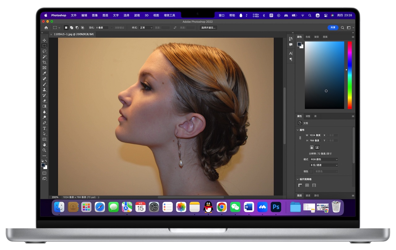Select the Type tool
This screenshot has height=250, width=396.
point(44,128)
